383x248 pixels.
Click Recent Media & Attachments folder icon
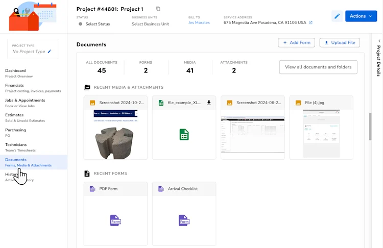[x=87, y=87]
